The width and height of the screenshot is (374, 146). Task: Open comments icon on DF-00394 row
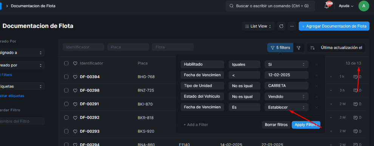(355, 77)
